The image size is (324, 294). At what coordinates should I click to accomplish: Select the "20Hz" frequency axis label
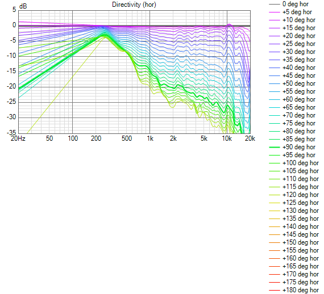pyautogui.click(x=18, y=138)
